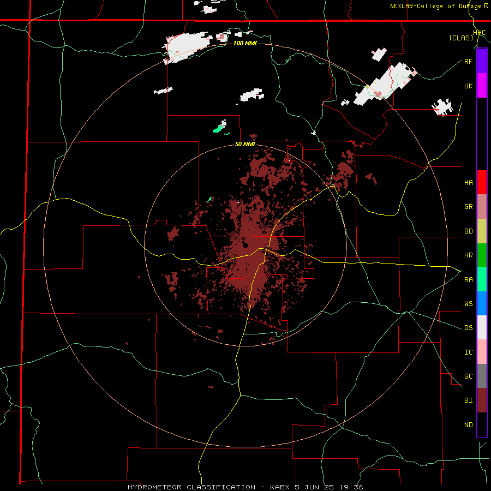Click the "DS" legend label
491x491 pixels.
(x=468, y=327)
